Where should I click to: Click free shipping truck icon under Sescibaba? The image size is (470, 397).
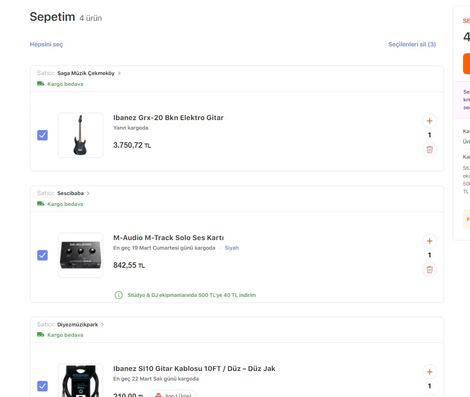click(x=41, y=204)
